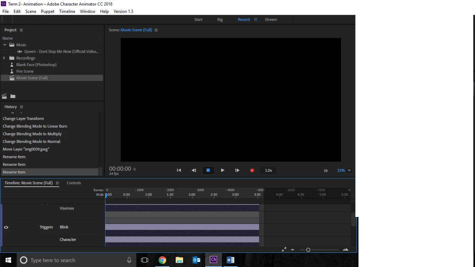The image size is (475, 267).
Task: Open the File menu
Action: (6, 11)
